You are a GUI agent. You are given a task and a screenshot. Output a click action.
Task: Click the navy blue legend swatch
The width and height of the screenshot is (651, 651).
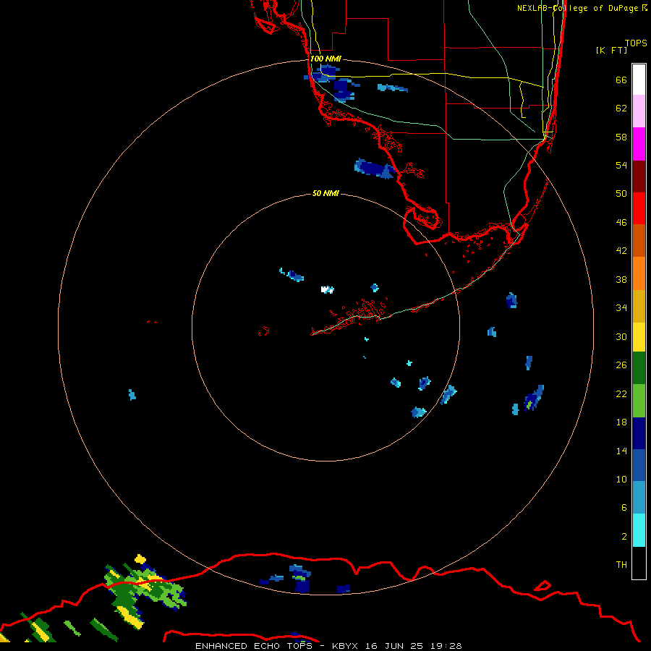[x=639, y=433]
